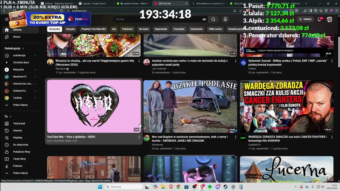Open YouTube notifications bell
340x191 pixels.
(320, 19)
